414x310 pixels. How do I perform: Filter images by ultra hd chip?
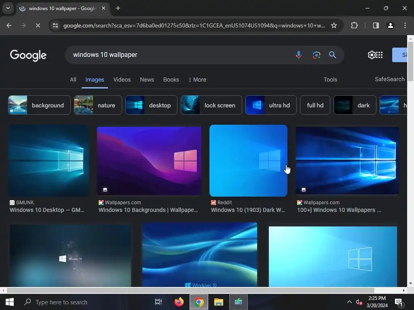pyautogui.click(x=271, y=105)
